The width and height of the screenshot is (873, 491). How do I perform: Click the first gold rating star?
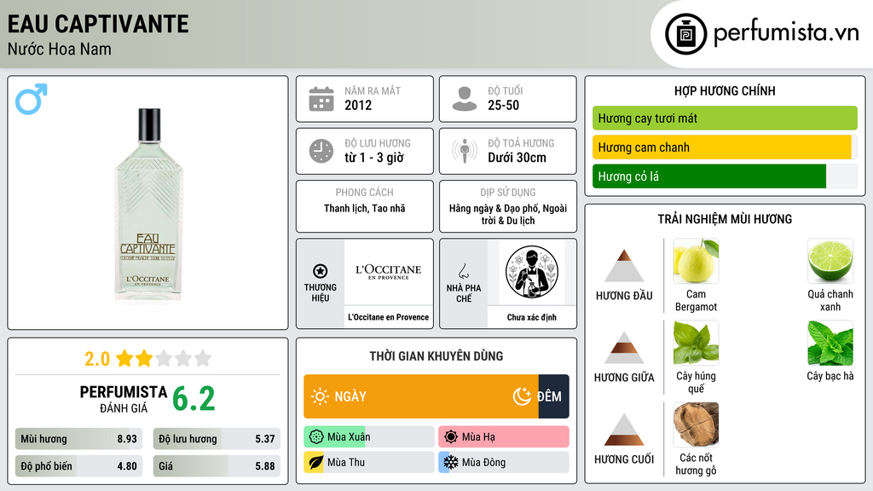coord(124,358)
